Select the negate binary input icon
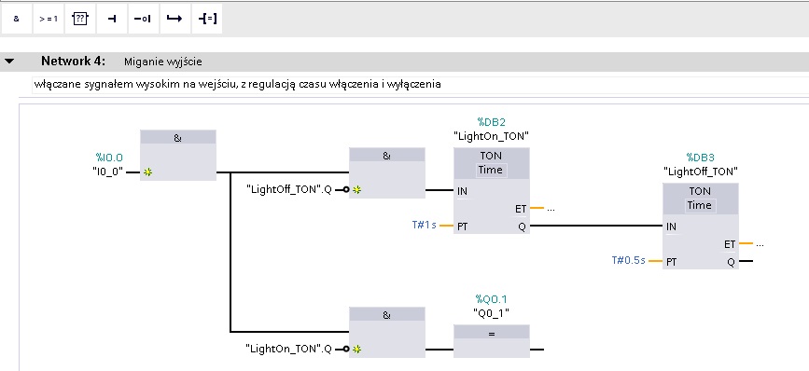Image resolution: width=809 pixels, height=371 pixels. [x=143, y=19]
